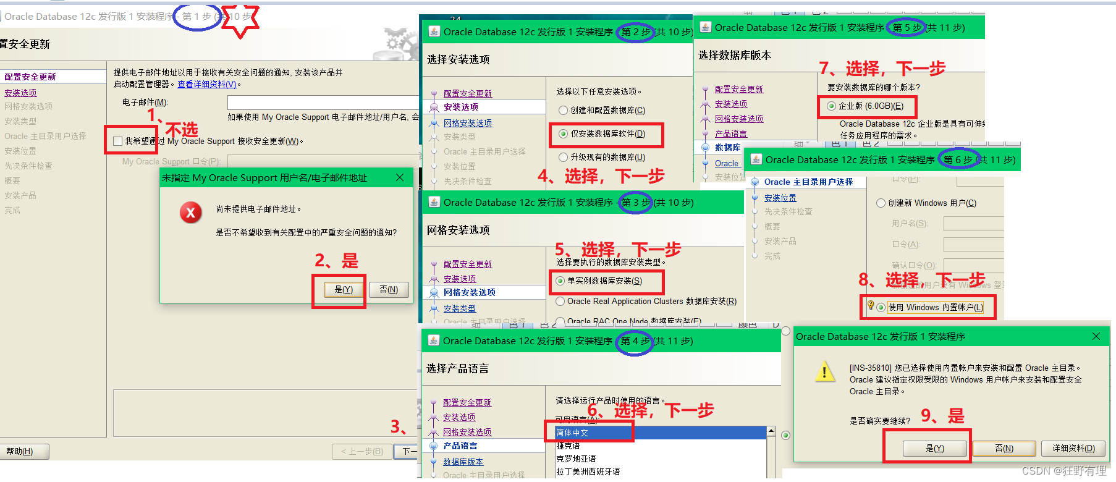
Task: Open 配置安全更新 link in step 3 sidebar
Action: [468, 264]
